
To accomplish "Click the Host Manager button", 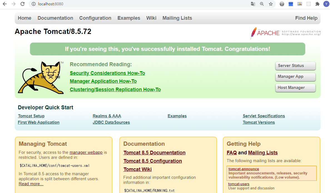I will click(295, 88).
